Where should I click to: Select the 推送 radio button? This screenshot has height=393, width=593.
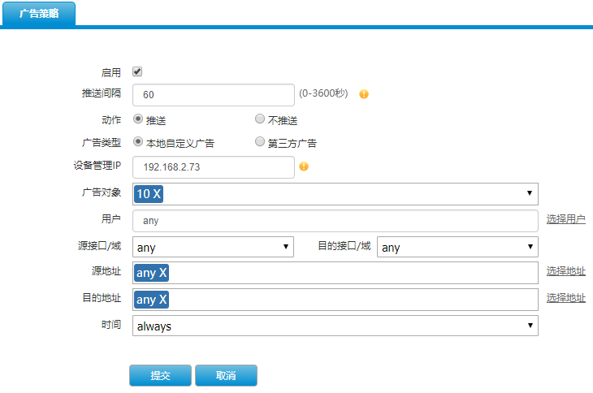[138, 119]
